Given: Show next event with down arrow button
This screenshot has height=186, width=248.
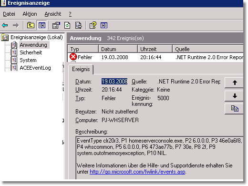Looking at the screenshot, I should pyautogui.click(x=235, y=96).
